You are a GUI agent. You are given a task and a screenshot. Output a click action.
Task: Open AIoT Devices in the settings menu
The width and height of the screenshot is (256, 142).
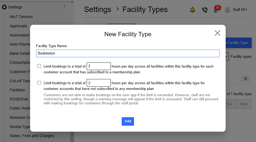(21, 17)
